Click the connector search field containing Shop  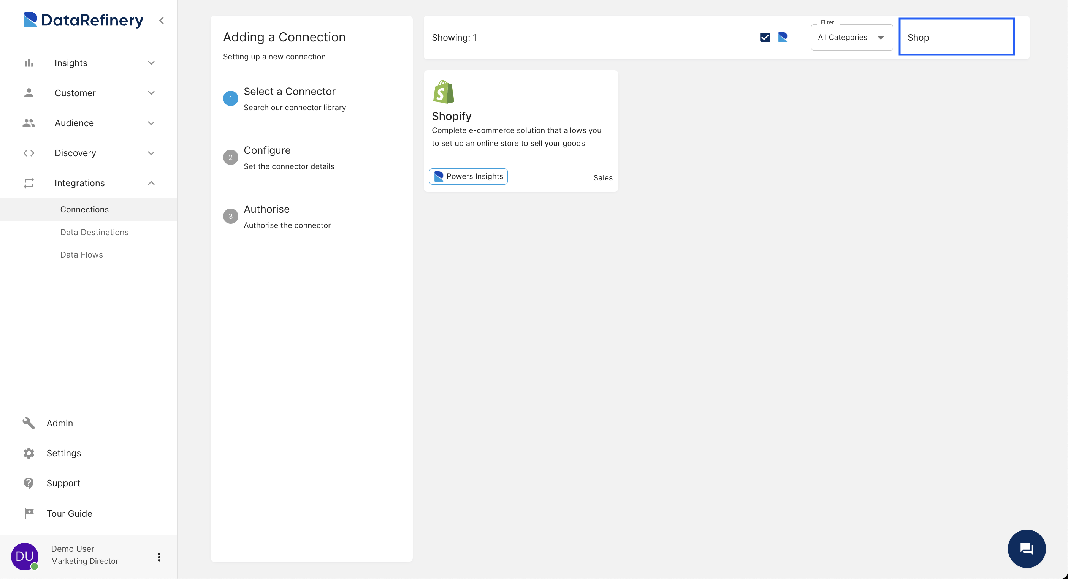(957, 37)
